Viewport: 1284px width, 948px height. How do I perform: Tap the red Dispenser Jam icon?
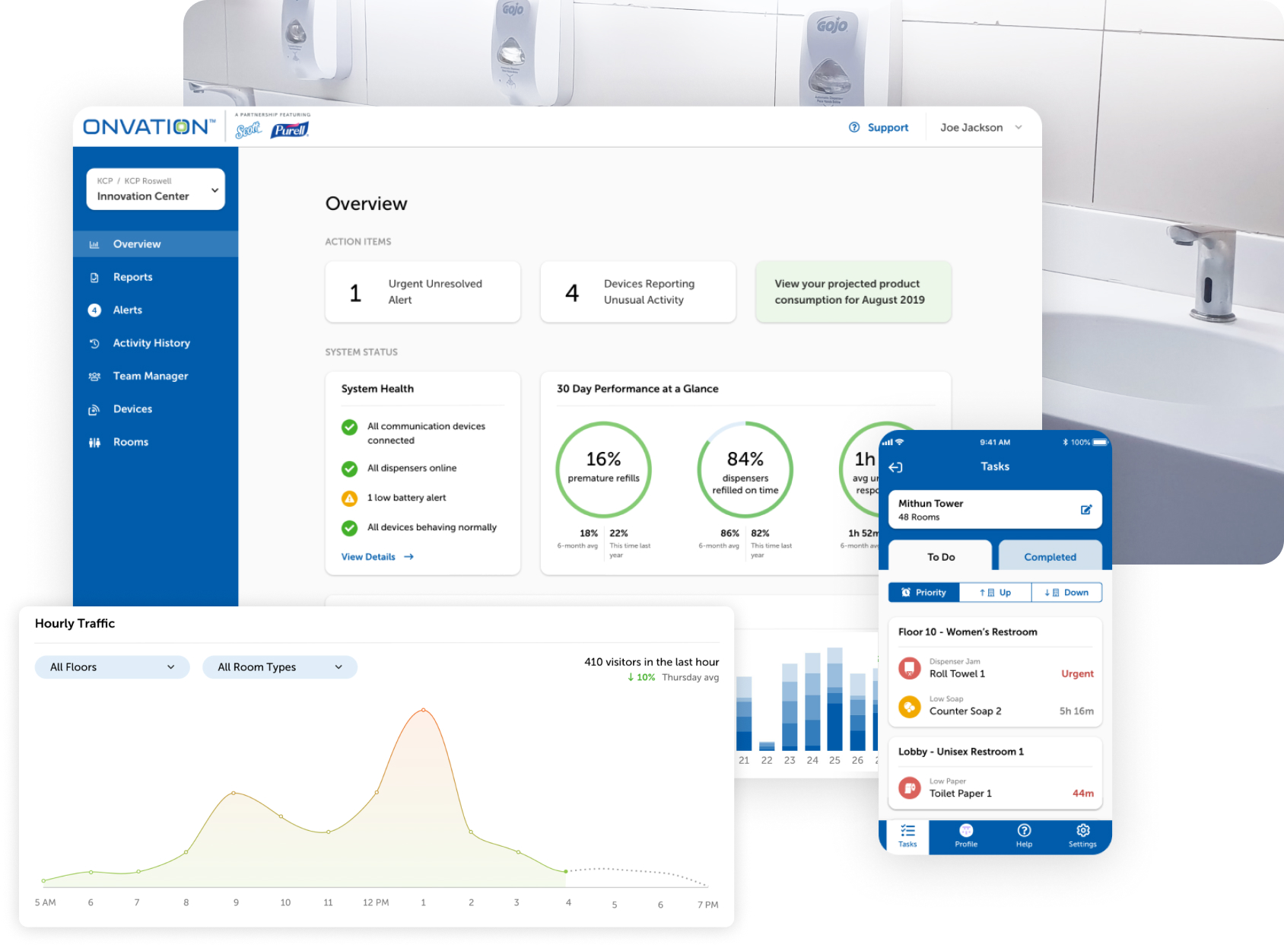click(x=910, y=668)
